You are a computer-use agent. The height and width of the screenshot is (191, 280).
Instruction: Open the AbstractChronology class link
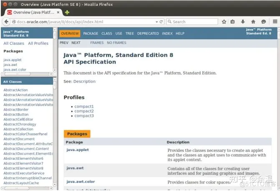[20, 124]
